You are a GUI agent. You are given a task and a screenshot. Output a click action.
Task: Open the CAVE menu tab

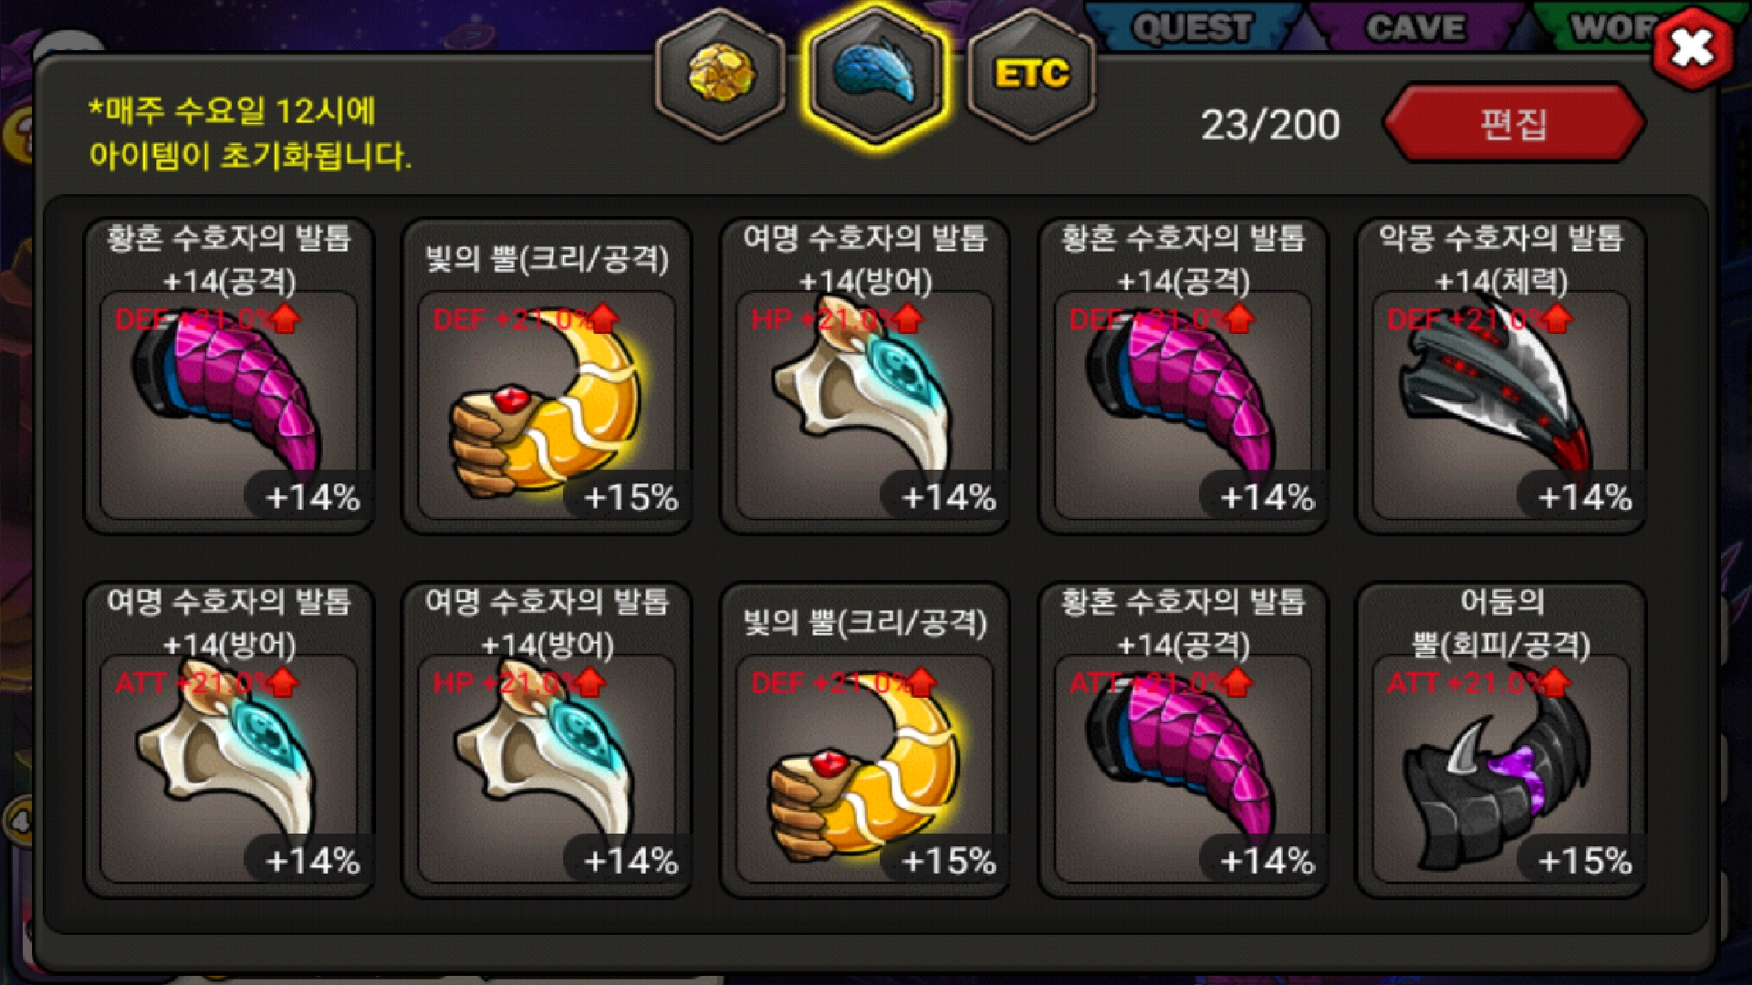(1415, 28)
